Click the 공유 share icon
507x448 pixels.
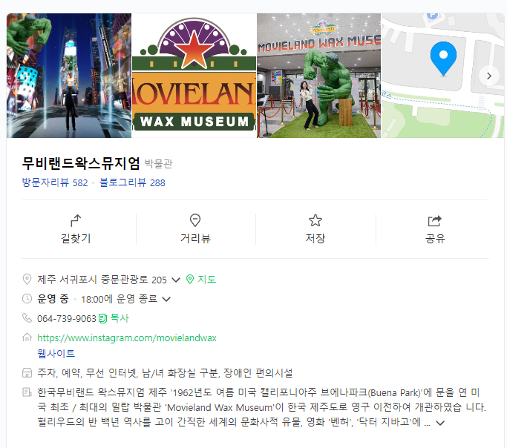coord(434,220)
